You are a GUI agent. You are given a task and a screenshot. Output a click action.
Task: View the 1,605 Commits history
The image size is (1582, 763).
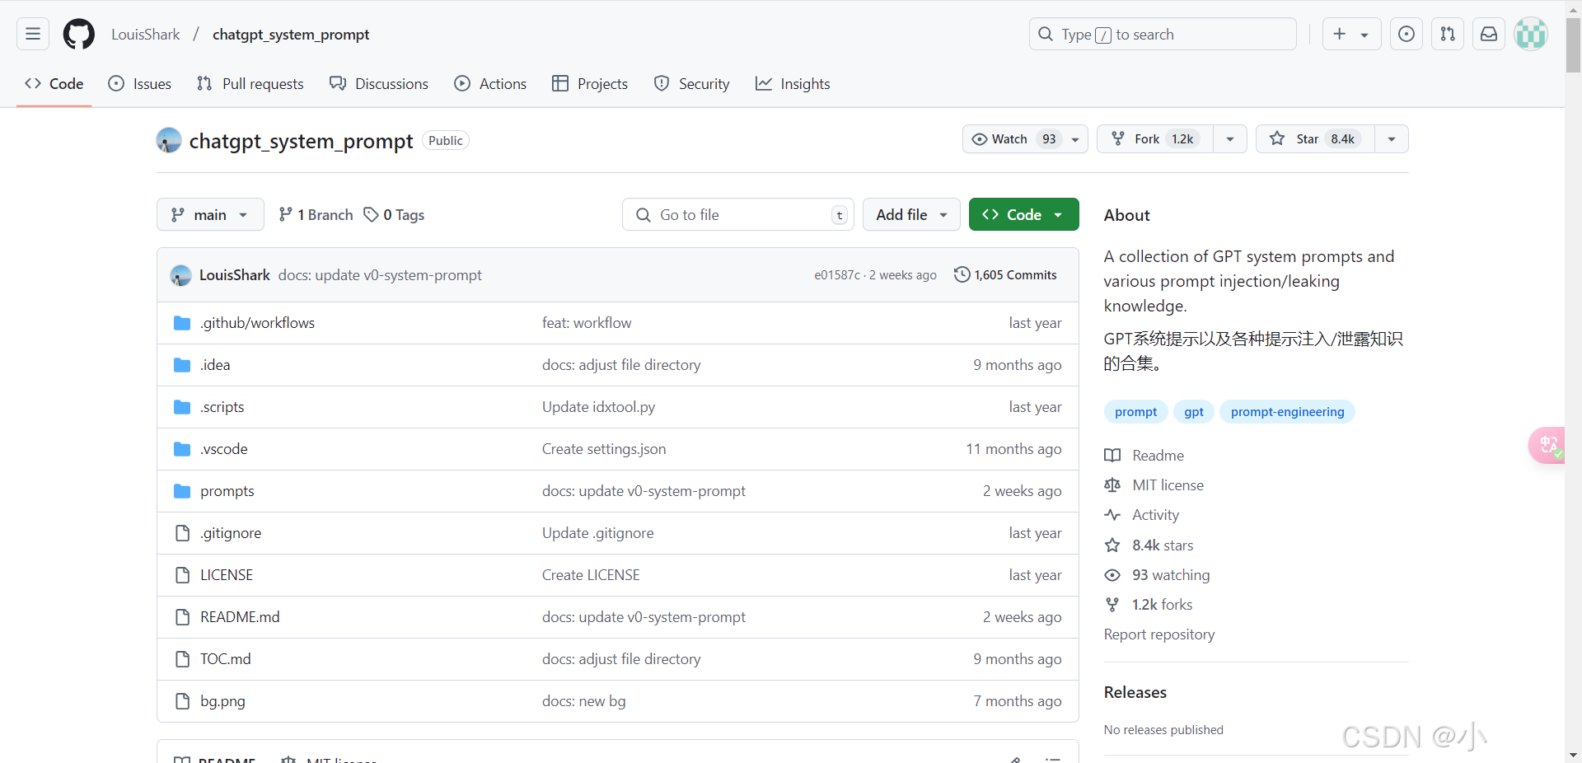pyautogui.click(x=1005, y=275)
